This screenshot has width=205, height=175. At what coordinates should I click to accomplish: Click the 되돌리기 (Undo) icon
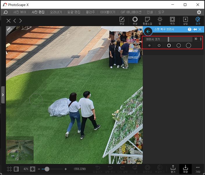(98, 169)
